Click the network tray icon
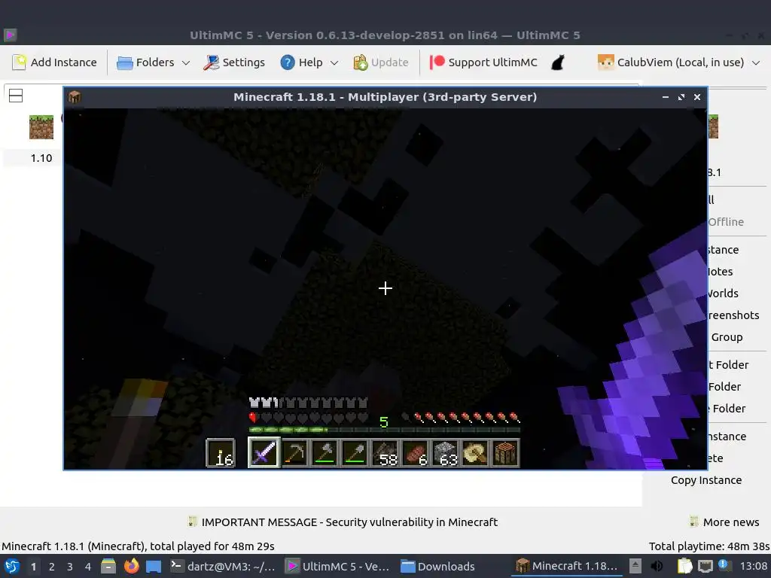Image resolution: width=771 pixels, height=578 pixels. (705, 566)
